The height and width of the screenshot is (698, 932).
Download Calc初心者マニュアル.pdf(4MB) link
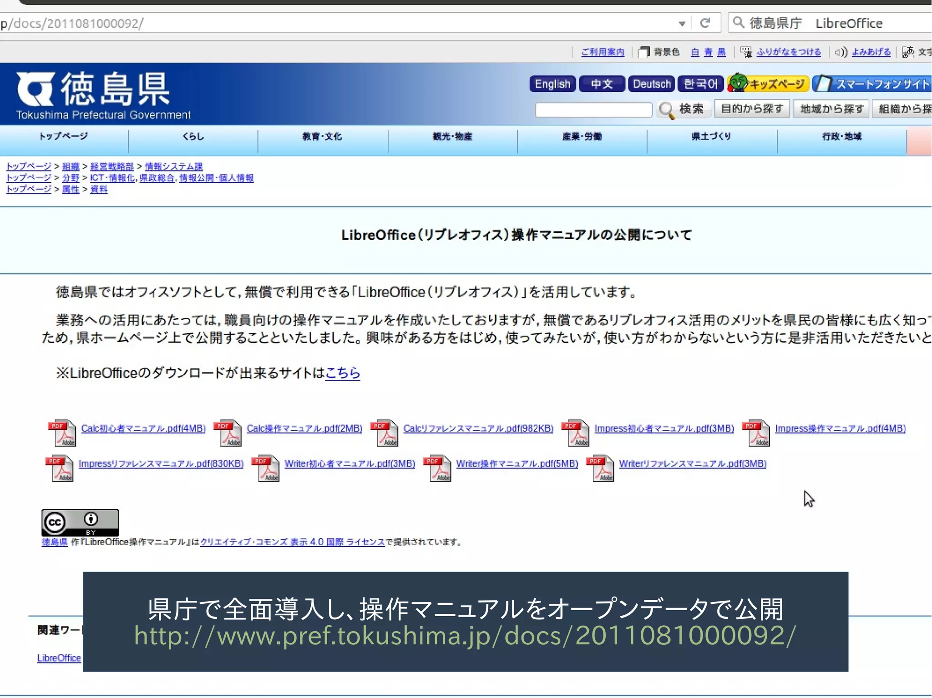click(143, 428)
